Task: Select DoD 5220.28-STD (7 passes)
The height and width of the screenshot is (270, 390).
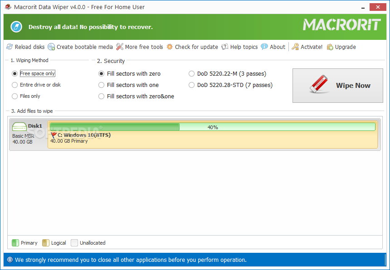Action: point(230,85)
